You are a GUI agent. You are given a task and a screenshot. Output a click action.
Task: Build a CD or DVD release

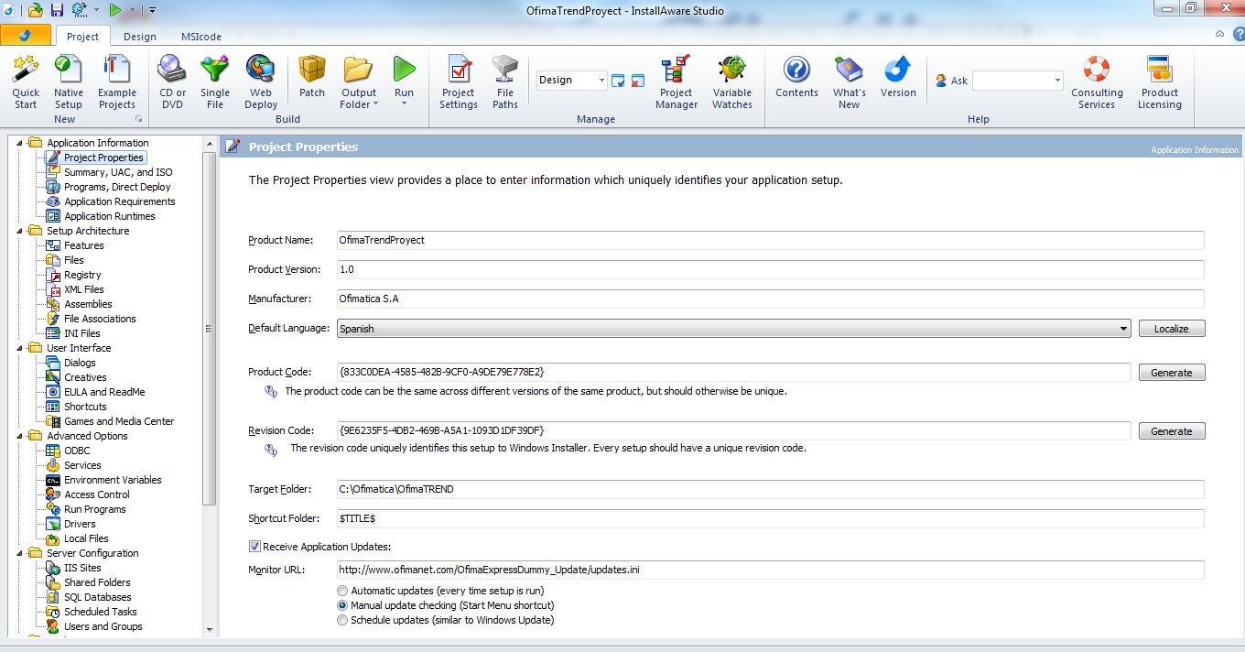click(x=172, y=81)
